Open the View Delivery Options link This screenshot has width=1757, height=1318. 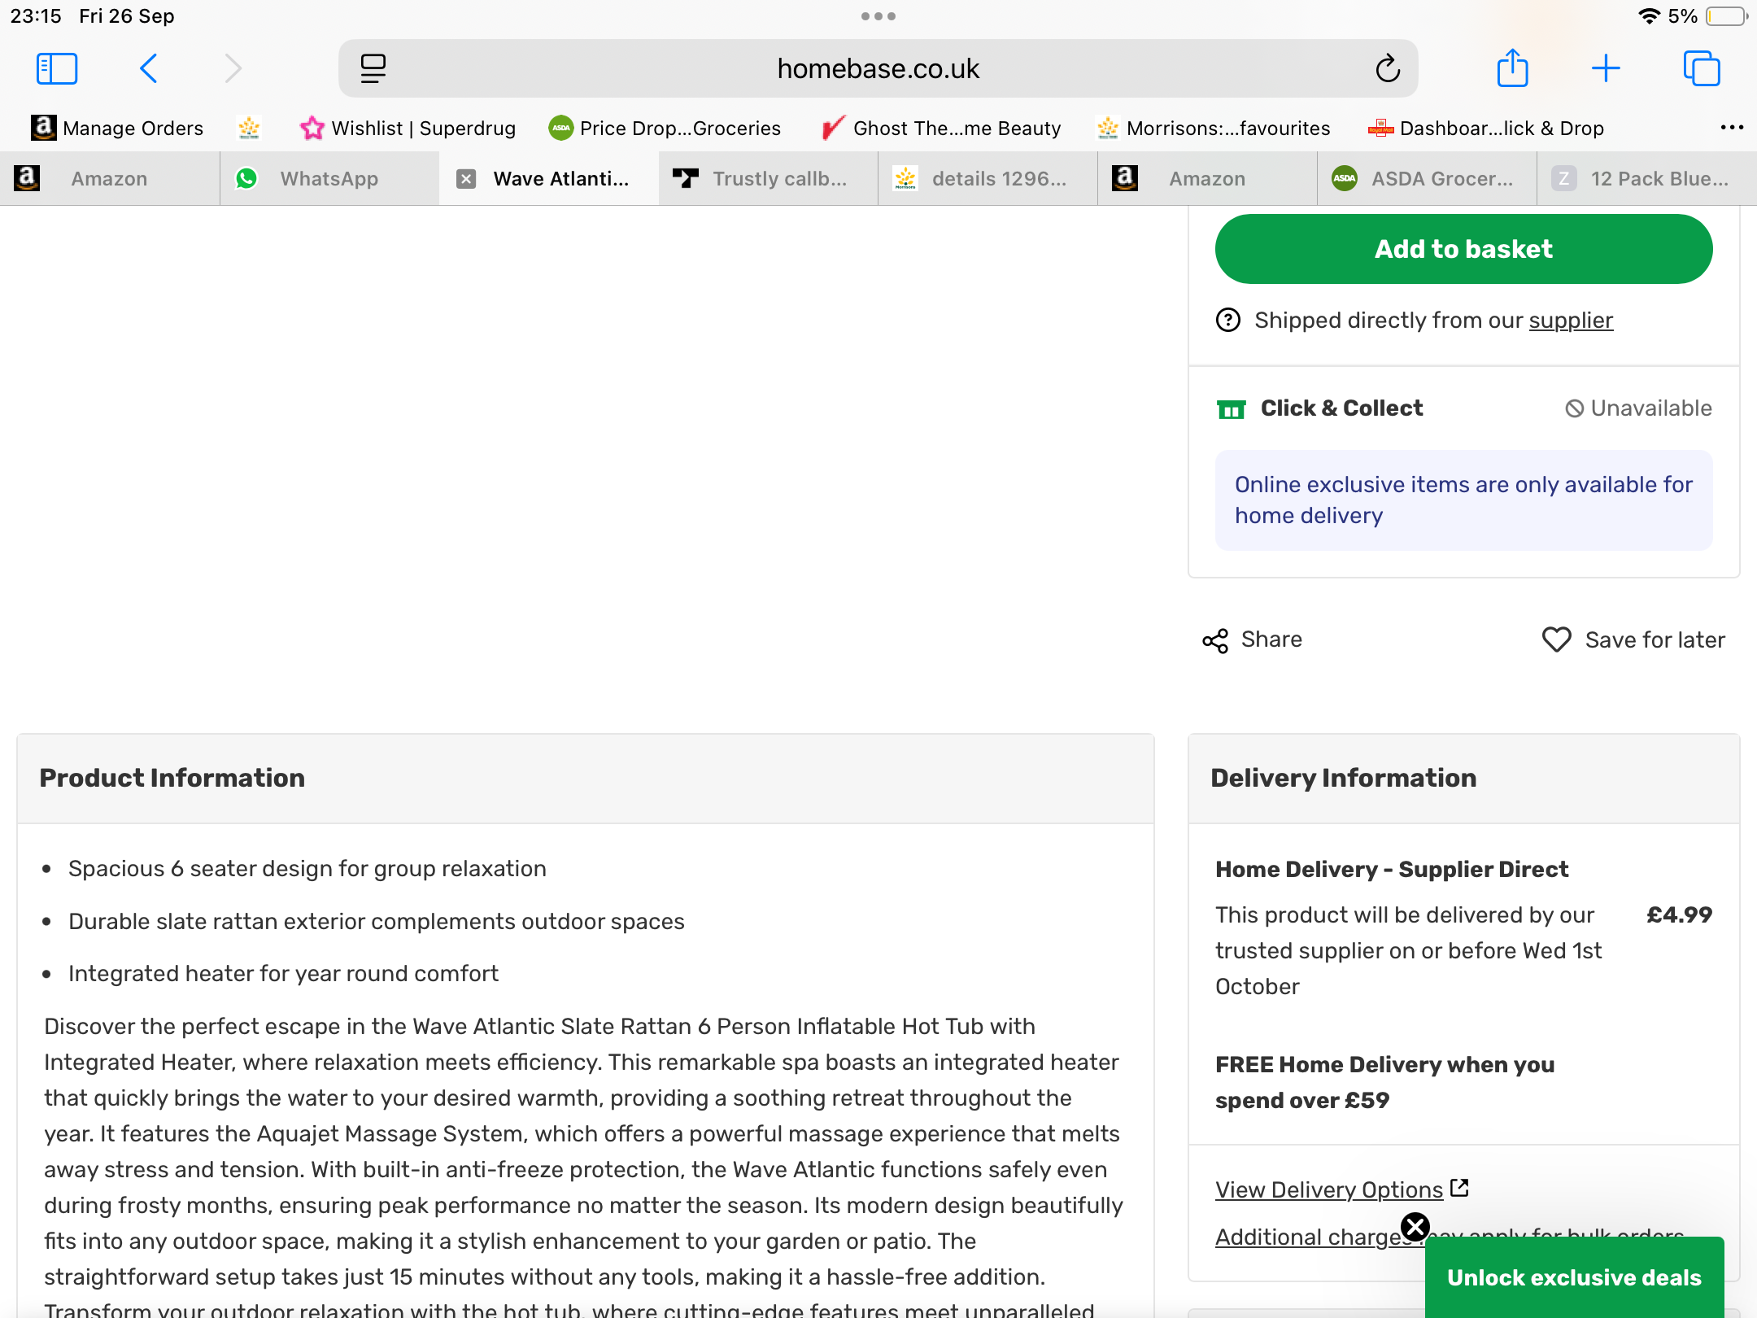click(x=1329, y=1189)
